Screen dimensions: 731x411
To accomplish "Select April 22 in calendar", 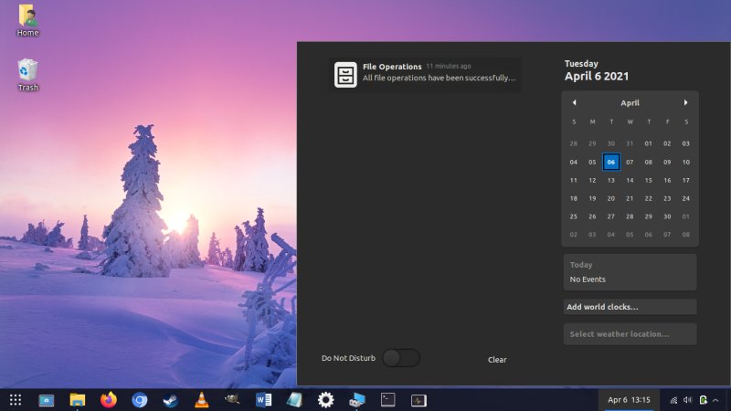I will tap(648, 198).
